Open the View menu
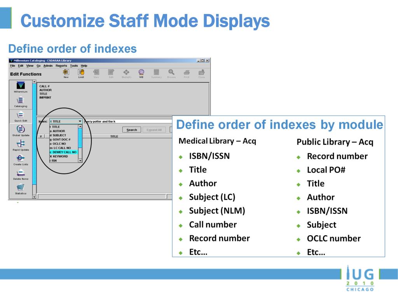The height and width of the screenshot is (298, 398). [x=30, y=66]
